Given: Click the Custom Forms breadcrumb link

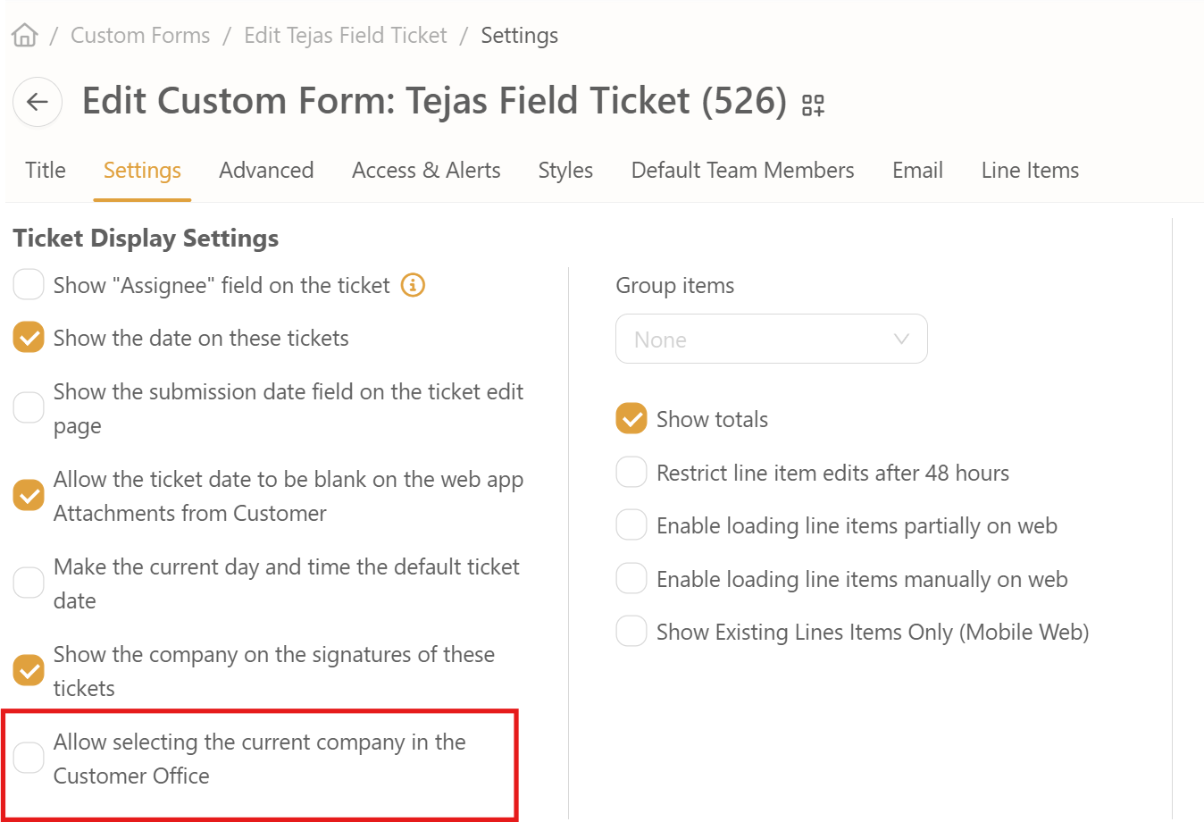Looking at the screenshot, I should click(x=140, y=36).
